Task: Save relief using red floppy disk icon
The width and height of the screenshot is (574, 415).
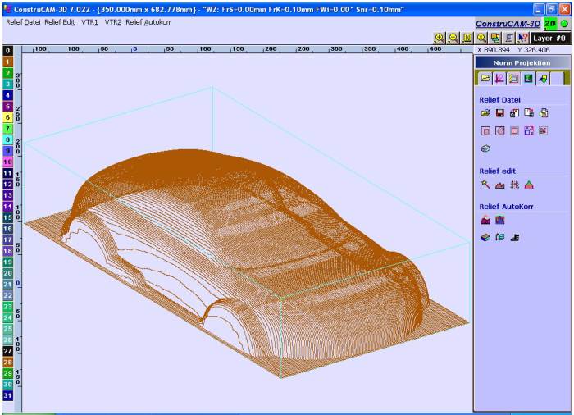Action: coord(499,113)
